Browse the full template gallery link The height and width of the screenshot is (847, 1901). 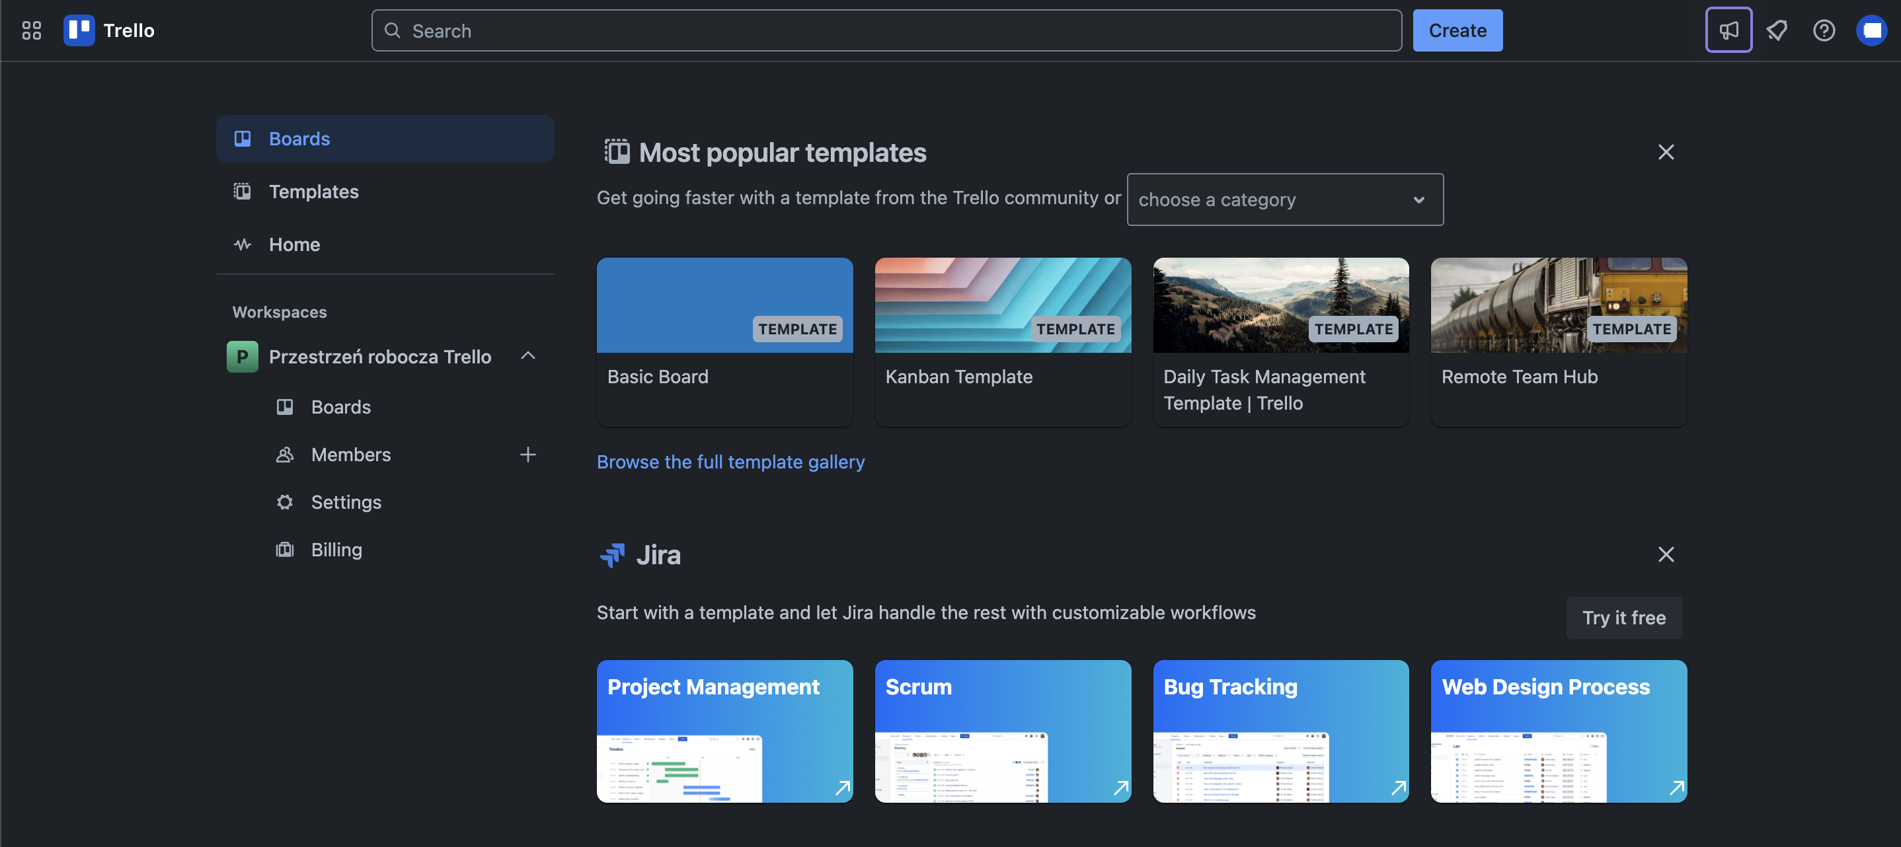click(x=730, y=461)
